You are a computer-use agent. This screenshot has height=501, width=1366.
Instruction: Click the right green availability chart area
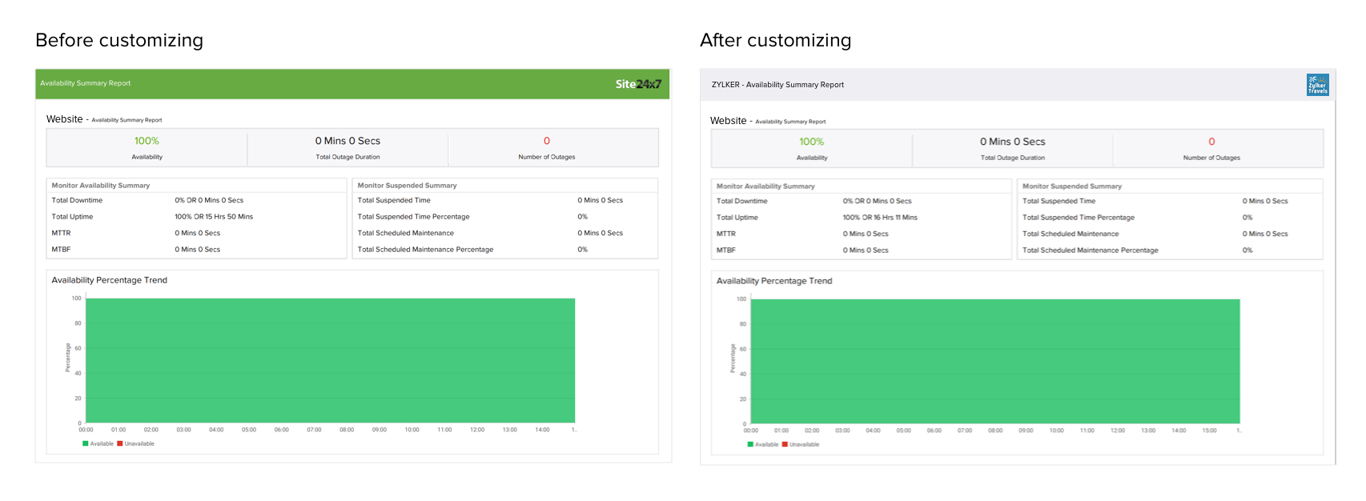pyautogui.click(x=995, y=361)
